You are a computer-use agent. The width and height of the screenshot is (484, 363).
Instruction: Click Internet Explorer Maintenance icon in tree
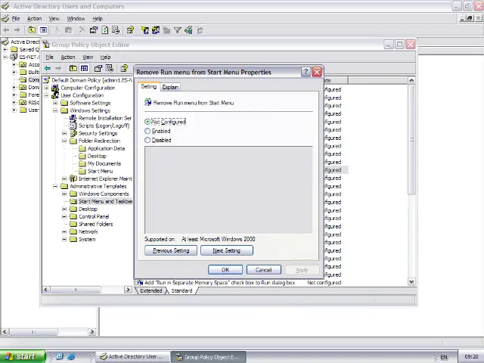(73, 178)
